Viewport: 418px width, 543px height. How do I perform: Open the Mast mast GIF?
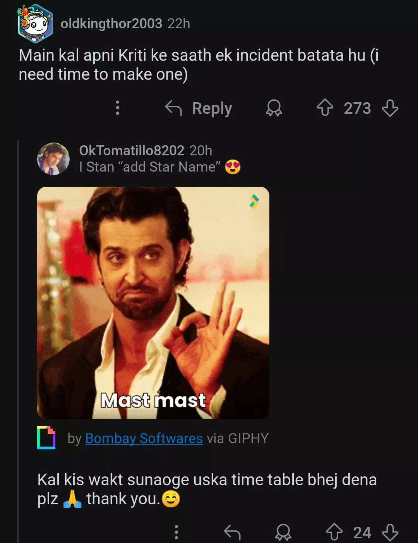pos(153,302)
